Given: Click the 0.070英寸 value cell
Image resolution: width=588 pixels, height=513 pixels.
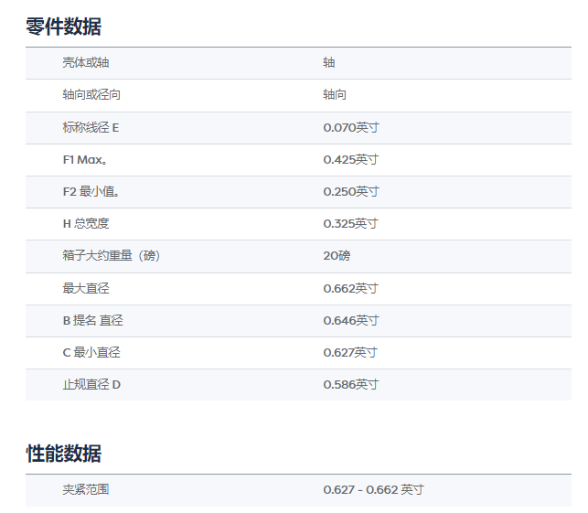Looking at the screenshot, I should pos(350,127).
